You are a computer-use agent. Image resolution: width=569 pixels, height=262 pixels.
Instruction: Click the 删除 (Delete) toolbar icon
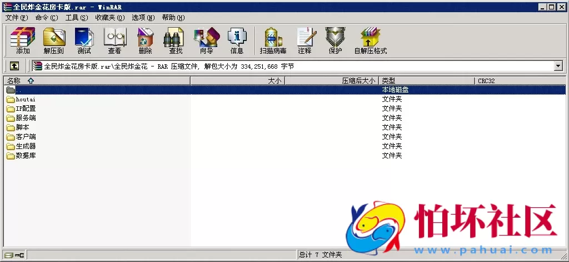coord(145,40)
